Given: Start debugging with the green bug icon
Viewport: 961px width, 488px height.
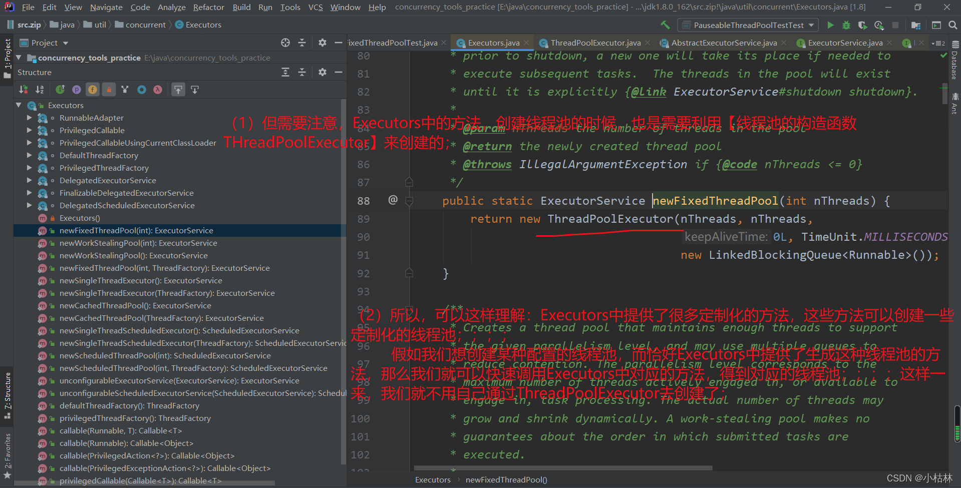Looking at the screenshot, I should 846,25.
